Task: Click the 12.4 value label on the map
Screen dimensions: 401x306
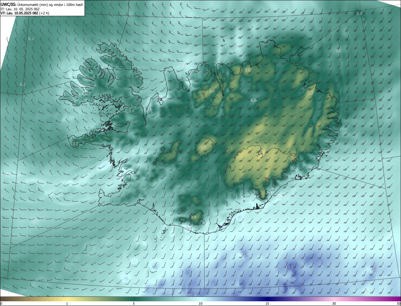Action: pyautogui.click(x=192, y=295)
